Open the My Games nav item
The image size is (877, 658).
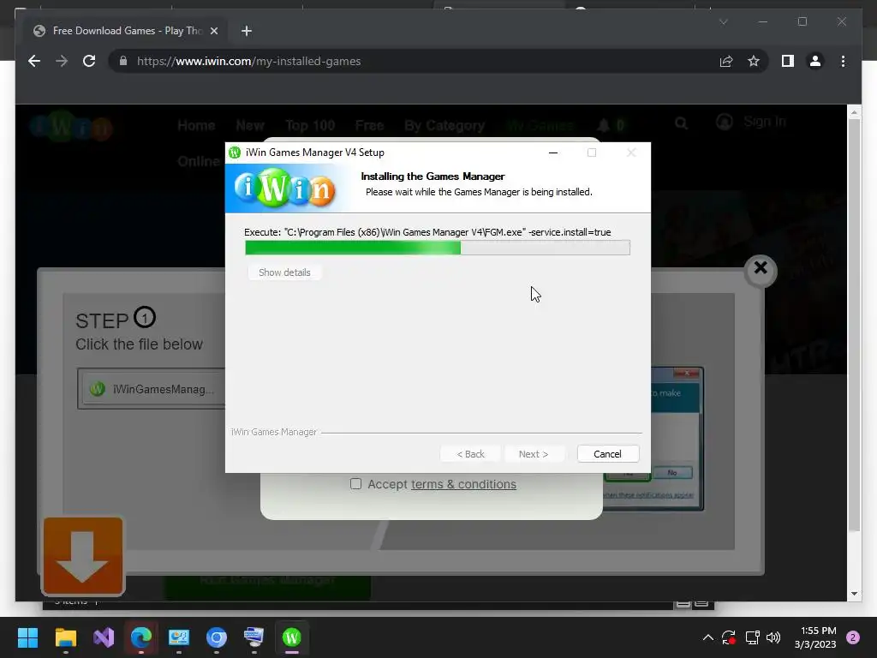[x=540, y=125]
